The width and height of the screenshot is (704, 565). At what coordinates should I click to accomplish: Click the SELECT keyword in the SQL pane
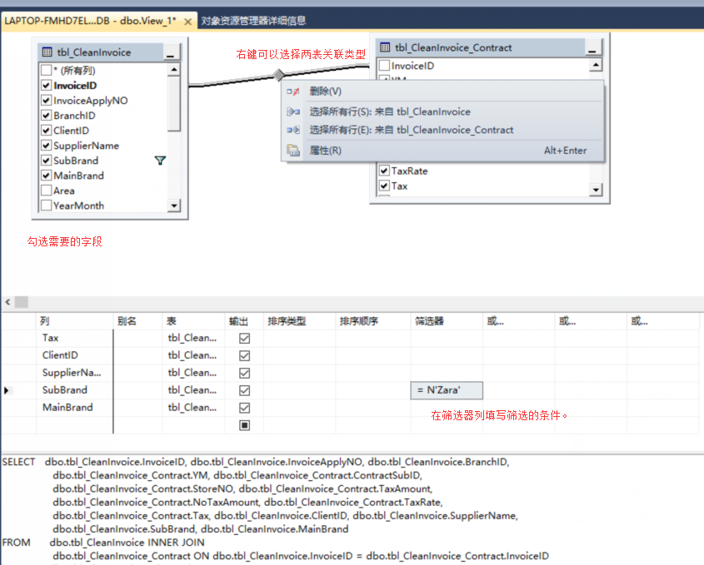pos(18,463)
